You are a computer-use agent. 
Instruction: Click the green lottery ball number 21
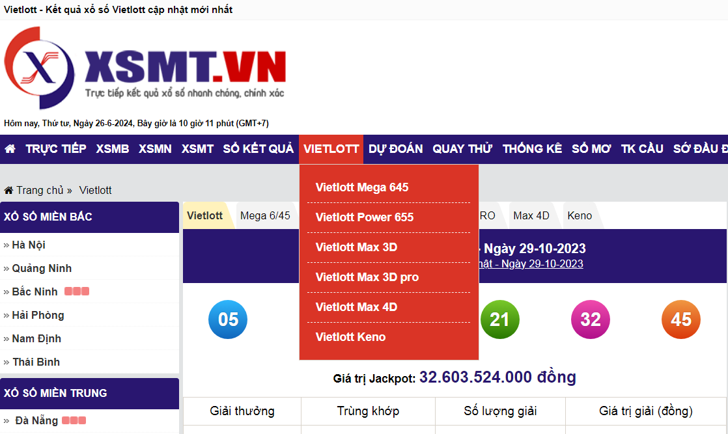[499, 319]
